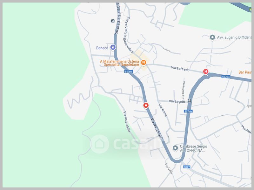Select SS7bis shield below Via Legniti
Image resolution: width=254 pixels, height=190 pixels.
pos(188,111)
